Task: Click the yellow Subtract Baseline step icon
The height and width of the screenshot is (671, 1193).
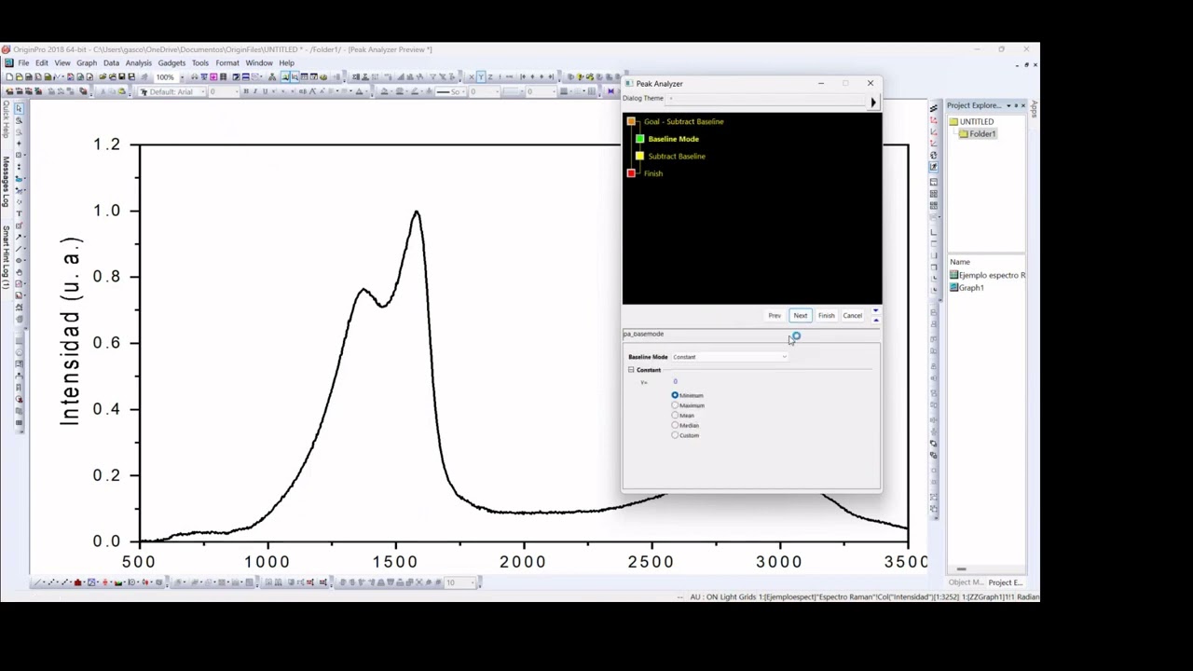Action: tap(639, 156)
